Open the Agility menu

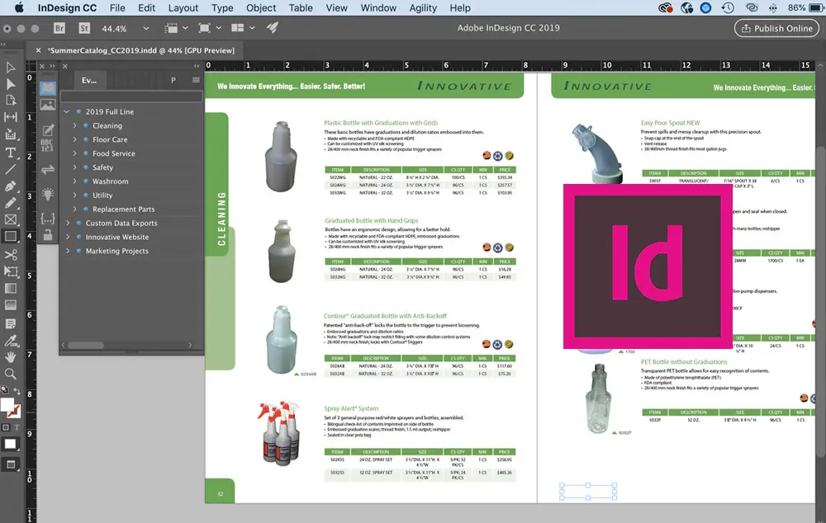pos(423,8)
